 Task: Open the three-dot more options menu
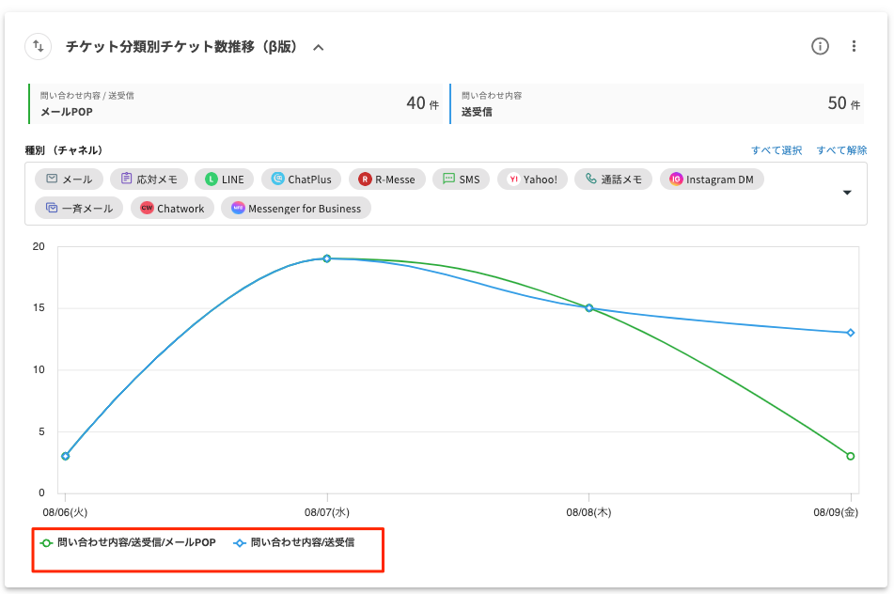[854, 46]
